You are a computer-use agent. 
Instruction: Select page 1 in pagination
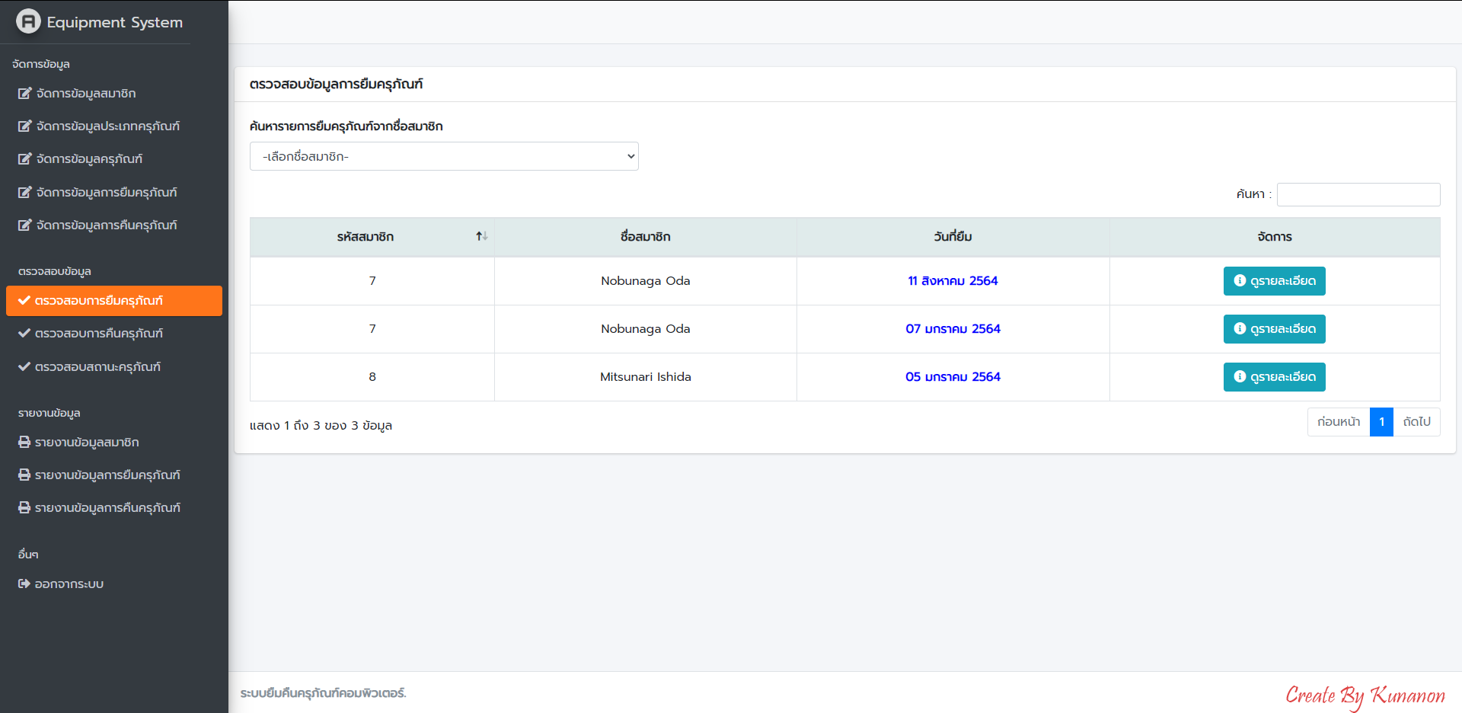tap(1381, 422)
